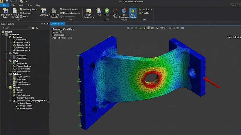Expand the Geometry ribbon button dropdown
Viewport: 241px width, 135px height.
pos(44,17)
